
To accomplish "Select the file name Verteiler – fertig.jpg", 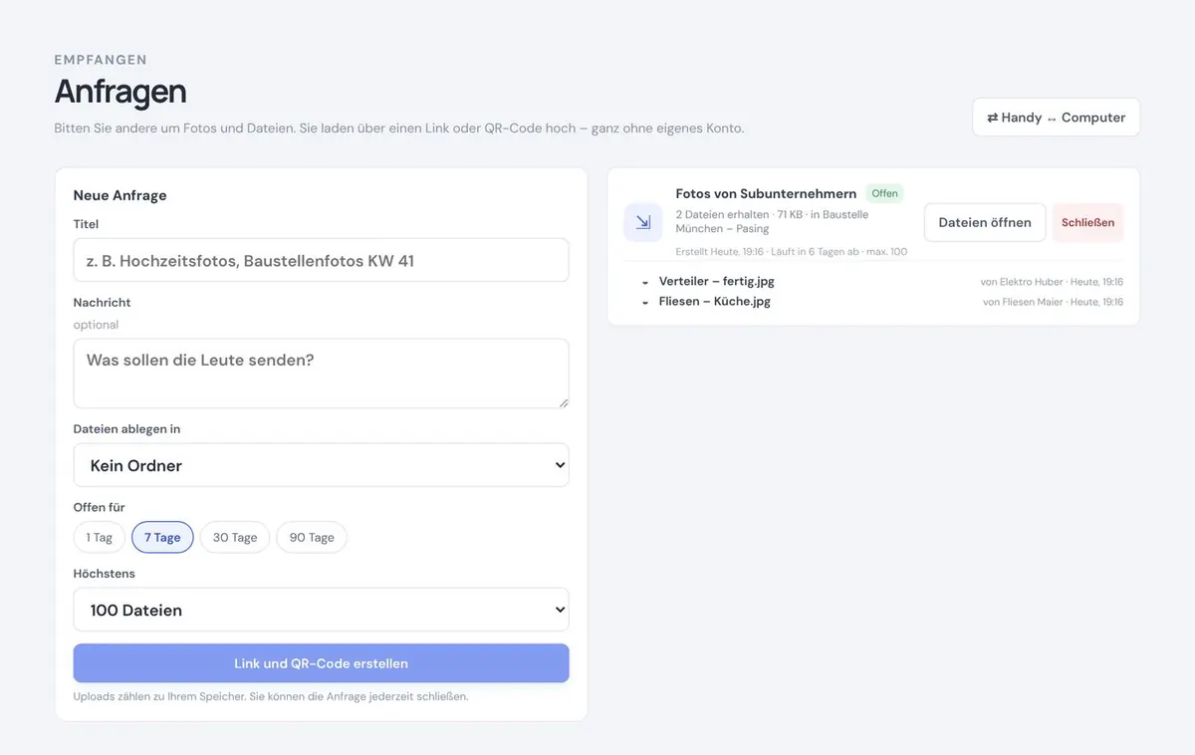I will tap(717, 282).
